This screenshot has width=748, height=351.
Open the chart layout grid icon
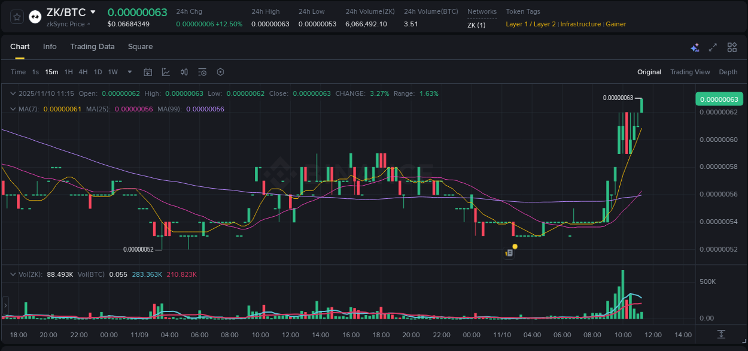pos(731,47)
